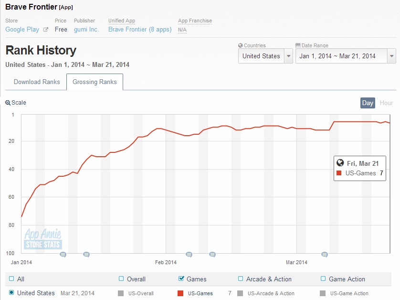This screenshot has height=300, width=400.
Task: Click the Scale magnifier icon
Action: (x=8, y=103)
